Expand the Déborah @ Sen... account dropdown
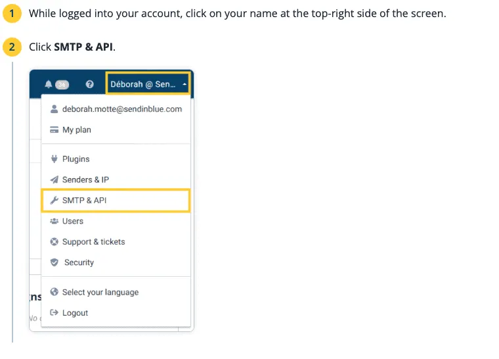The image size is (499, 359). tap(148, 84)
